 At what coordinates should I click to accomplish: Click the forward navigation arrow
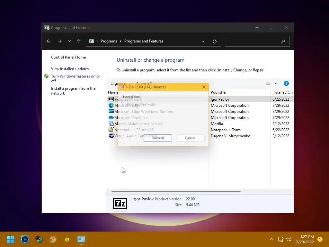point(59,41)
